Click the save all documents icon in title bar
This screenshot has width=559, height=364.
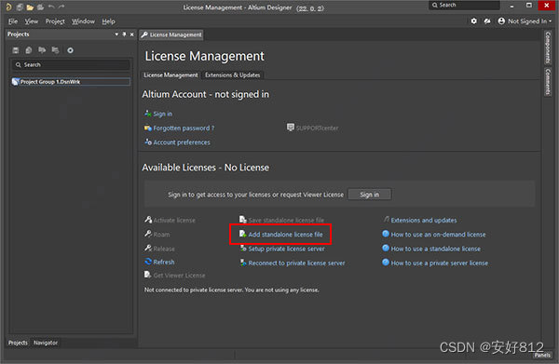[x=20, y=7]
